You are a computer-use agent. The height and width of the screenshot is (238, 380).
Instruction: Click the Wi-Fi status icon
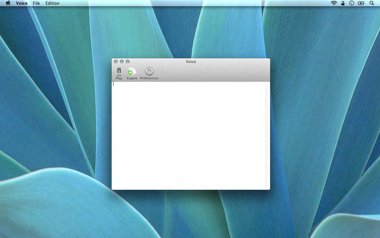pyautogui.click(x=334, y=3)
